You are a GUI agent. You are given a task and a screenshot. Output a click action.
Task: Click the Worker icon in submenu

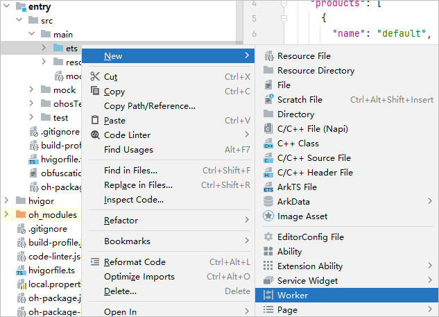click(268, 295)
